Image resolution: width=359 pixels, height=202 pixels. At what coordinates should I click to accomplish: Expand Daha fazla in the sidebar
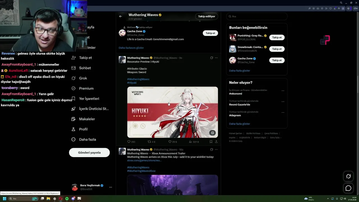point(84,139)
